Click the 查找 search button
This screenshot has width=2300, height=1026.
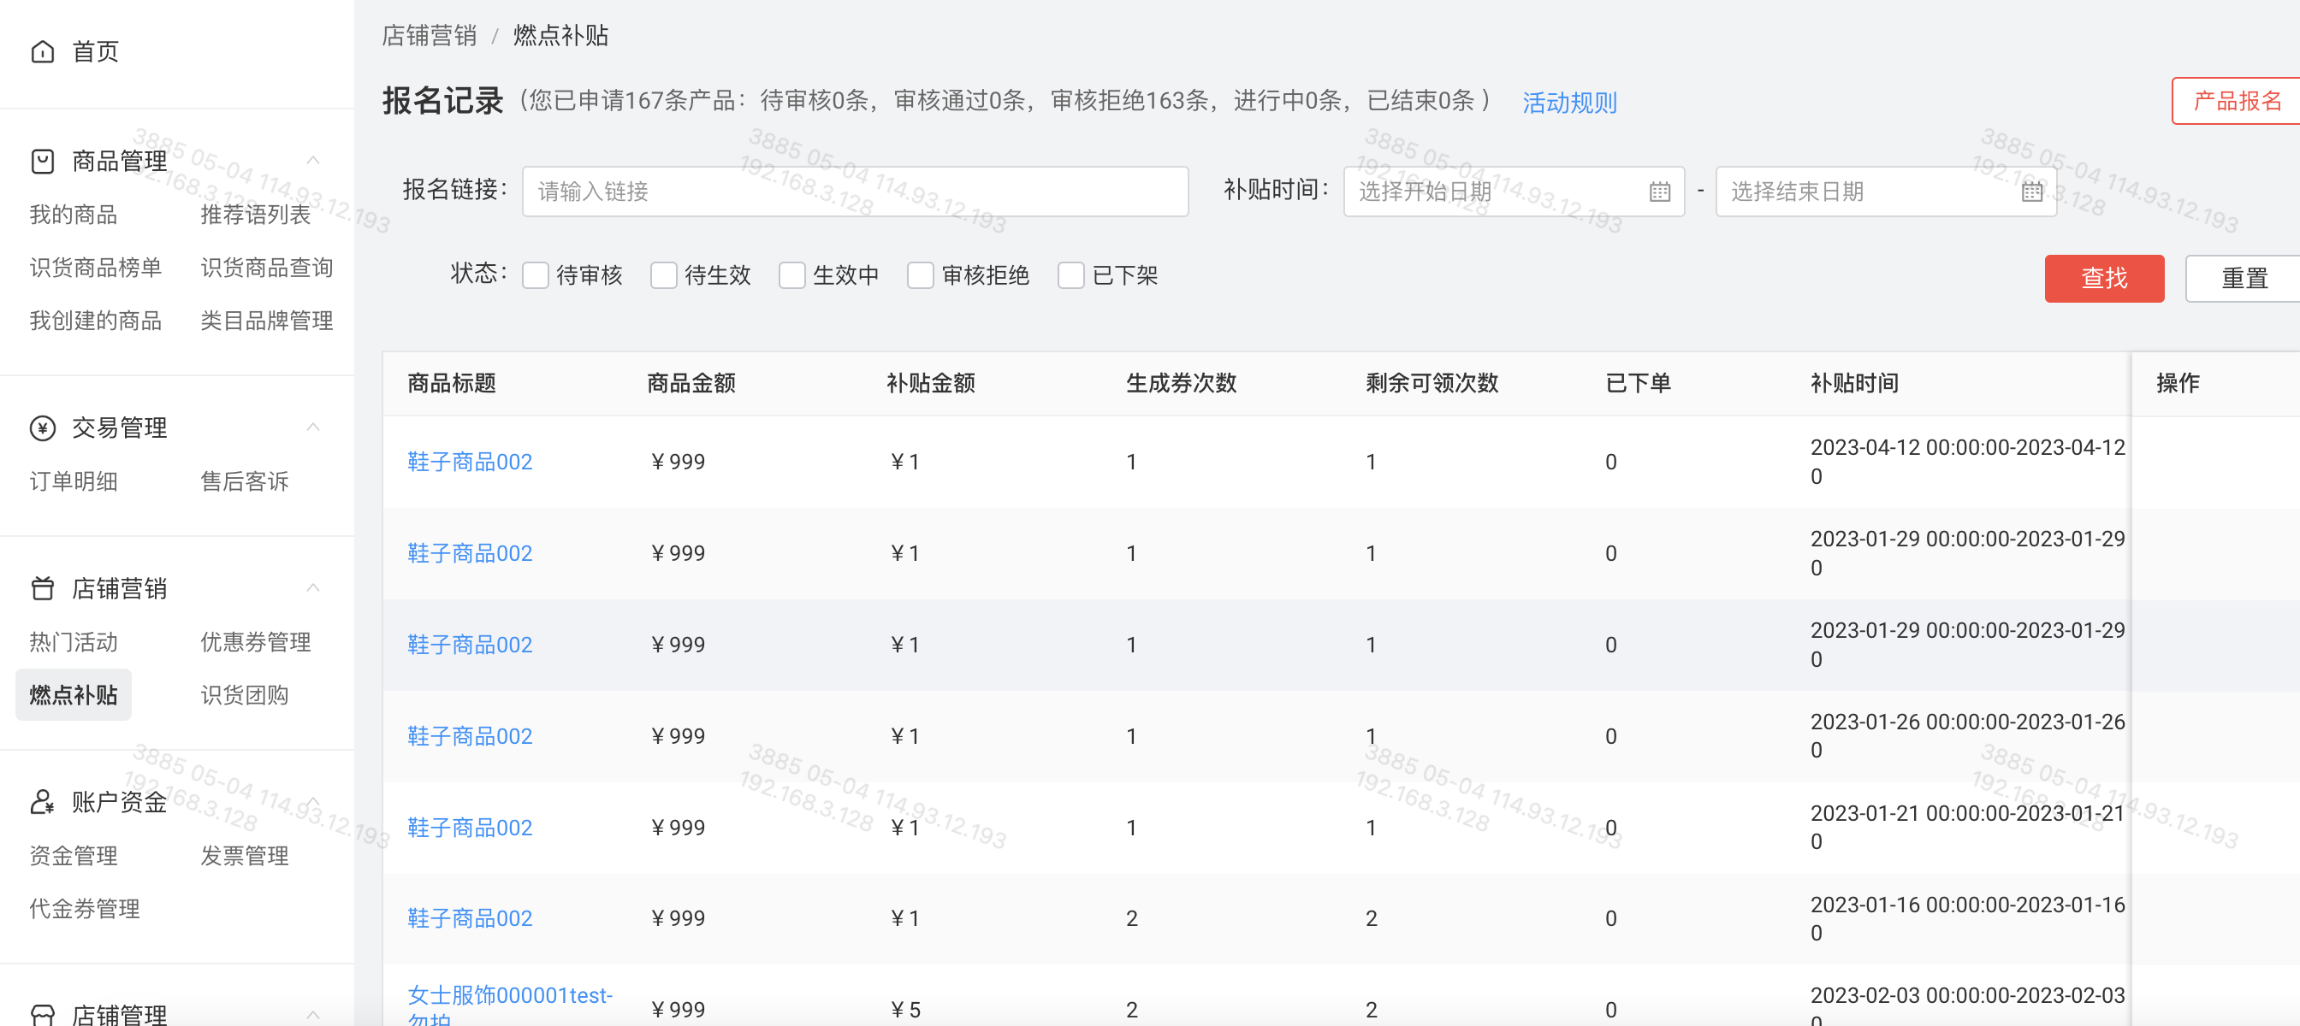point(2103,279)
